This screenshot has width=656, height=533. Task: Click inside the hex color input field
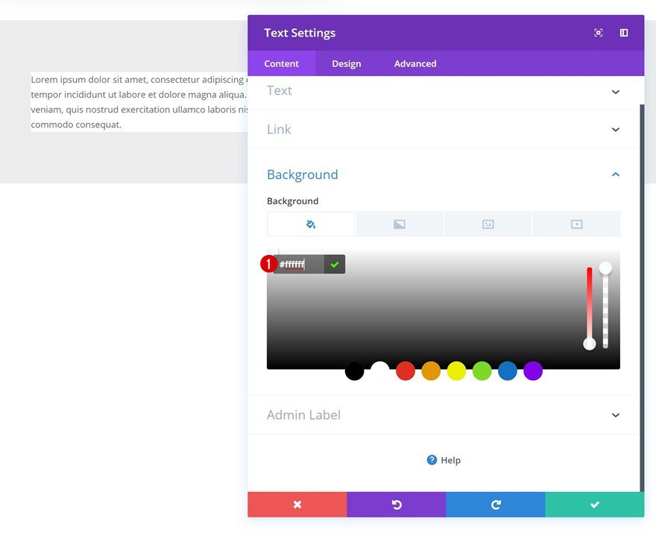click(298, 264)
